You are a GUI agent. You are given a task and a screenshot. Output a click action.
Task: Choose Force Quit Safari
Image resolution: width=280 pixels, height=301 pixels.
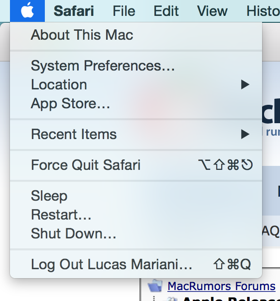[136, 165]
